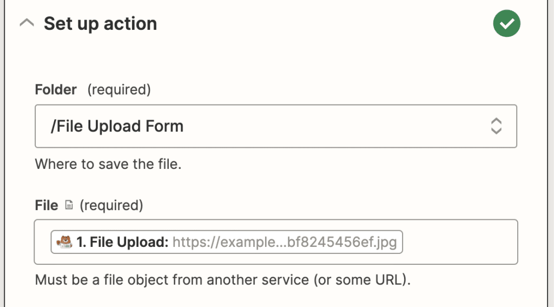
Task: Click the (required) text next to File
Action: pyautogui.click(x=111, y=206)
